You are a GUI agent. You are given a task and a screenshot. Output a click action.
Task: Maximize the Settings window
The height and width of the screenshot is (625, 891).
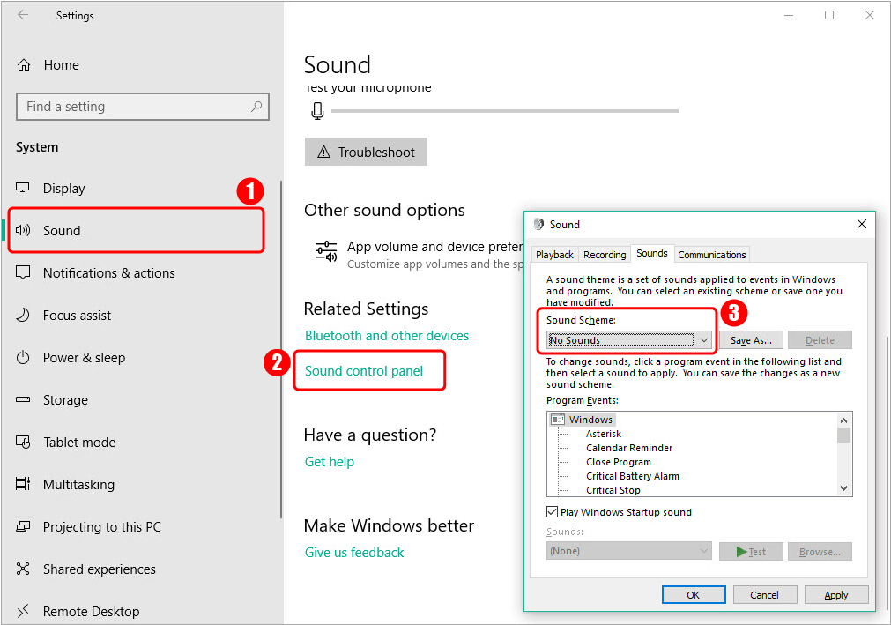(829, 15)
